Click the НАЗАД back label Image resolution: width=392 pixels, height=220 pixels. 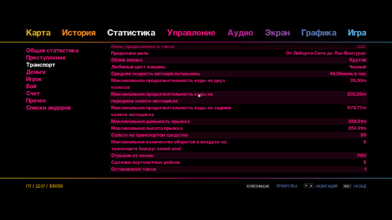point(360,186)
